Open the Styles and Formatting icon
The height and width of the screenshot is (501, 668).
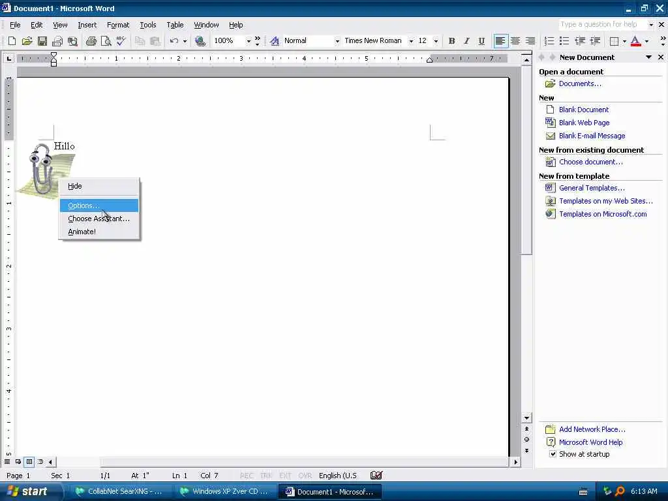pyautogui.click(x=275, y=41)
